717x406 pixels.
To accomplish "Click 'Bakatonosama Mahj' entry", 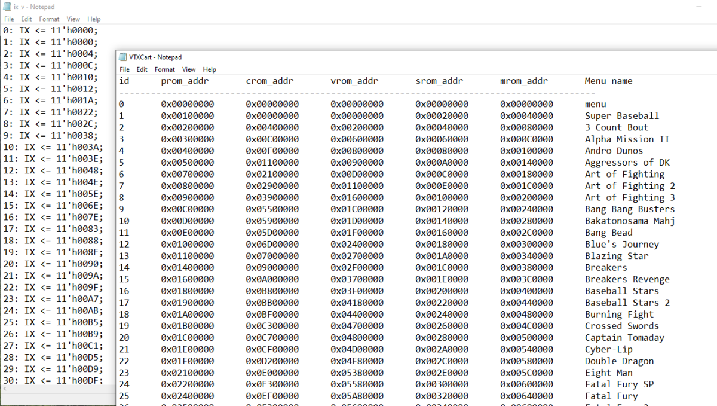I will (x=630, y=221).
